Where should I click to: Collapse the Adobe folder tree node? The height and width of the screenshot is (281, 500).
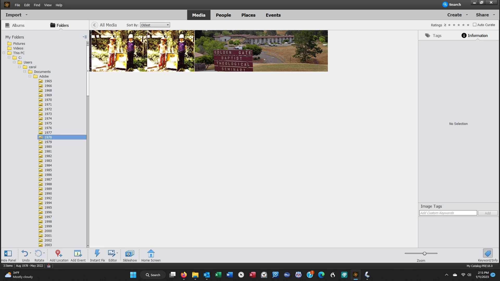(30, 76)
